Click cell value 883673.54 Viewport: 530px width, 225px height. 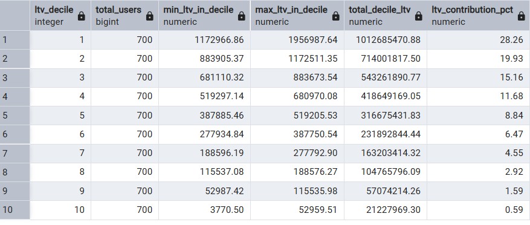point(315,78)
